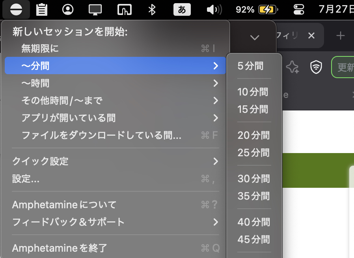The height and width of the screenshot is (258, 354).
Task: Open the display monitor menu bar icon
Action: click(95, 9)
